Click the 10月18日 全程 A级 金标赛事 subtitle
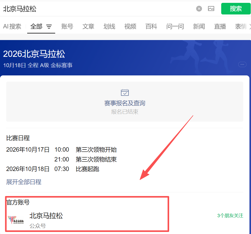 click(38, 65)
